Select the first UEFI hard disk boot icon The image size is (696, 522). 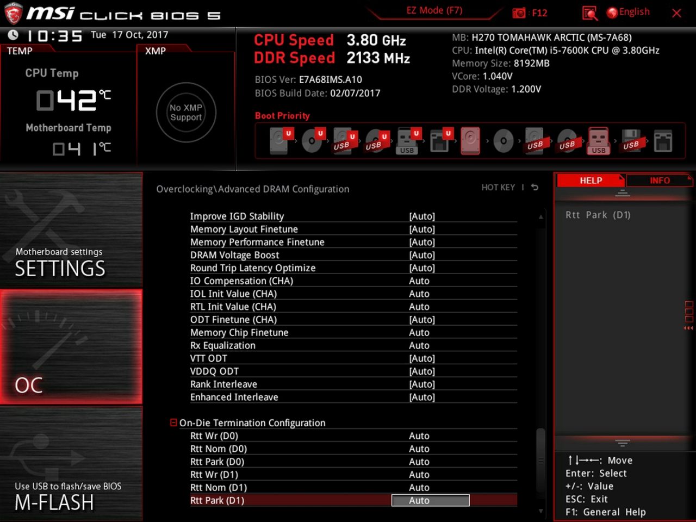click(281, 141)
